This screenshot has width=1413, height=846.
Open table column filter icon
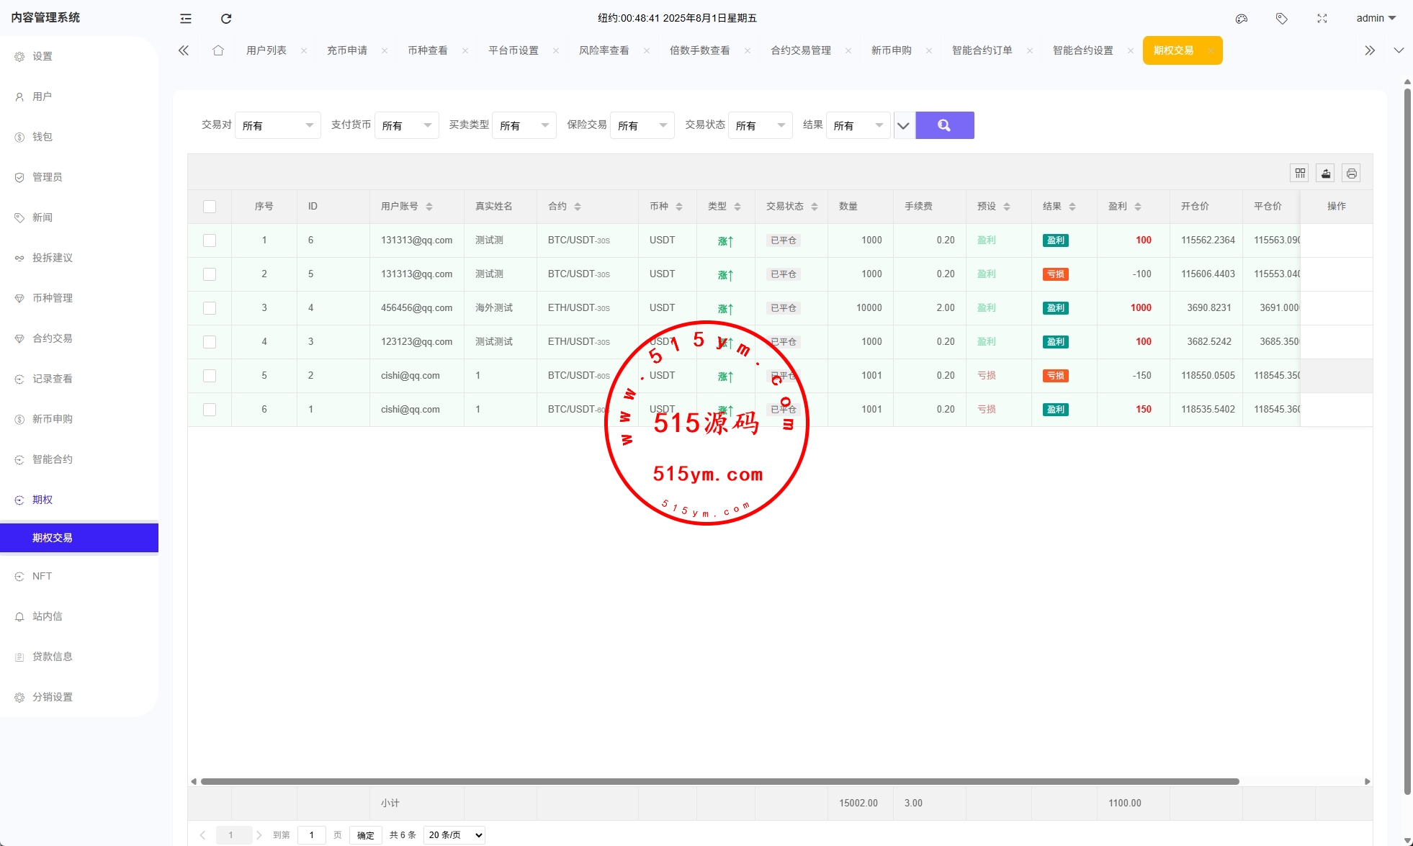[1300, 174]
